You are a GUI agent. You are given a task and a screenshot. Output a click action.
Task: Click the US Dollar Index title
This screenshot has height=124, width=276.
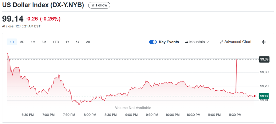pyautogui.click(x=43, y=5)
